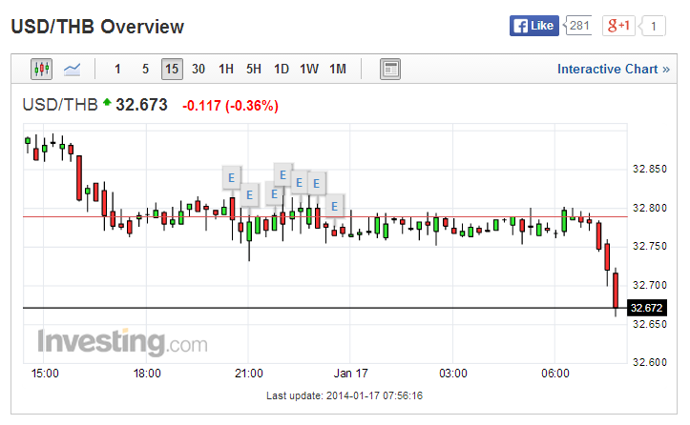This screenshot has height=425, width=690.
Task: Click the 32.750 price axis label
Action: pyautogui.click(x=650, y=246)
